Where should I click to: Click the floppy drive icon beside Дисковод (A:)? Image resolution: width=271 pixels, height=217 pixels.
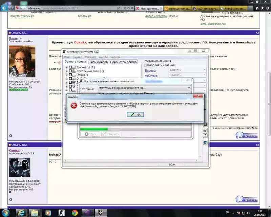click(74, 67)
